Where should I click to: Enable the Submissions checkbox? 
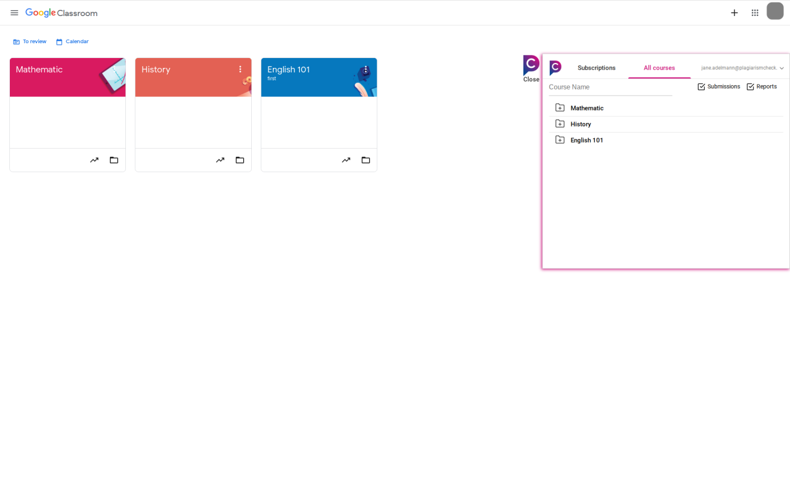pyautogui.click(x=701, y=86)
